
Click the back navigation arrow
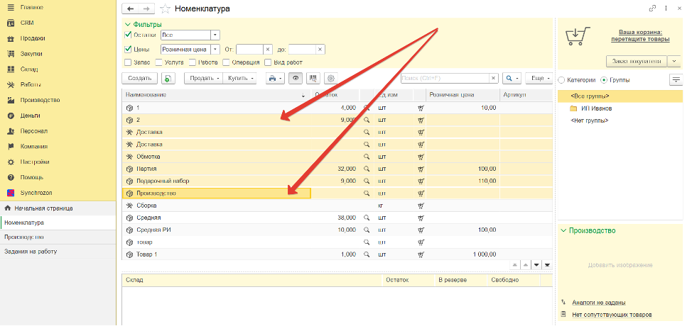pyautogui.click(x=130, y=9)
